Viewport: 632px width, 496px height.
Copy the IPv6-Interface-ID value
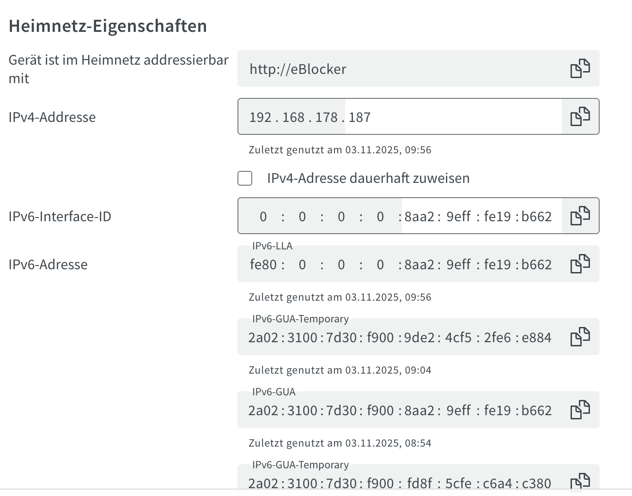click(580, 216)
